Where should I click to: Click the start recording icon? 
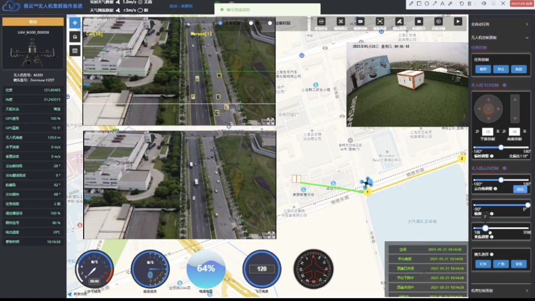[438, 22]
